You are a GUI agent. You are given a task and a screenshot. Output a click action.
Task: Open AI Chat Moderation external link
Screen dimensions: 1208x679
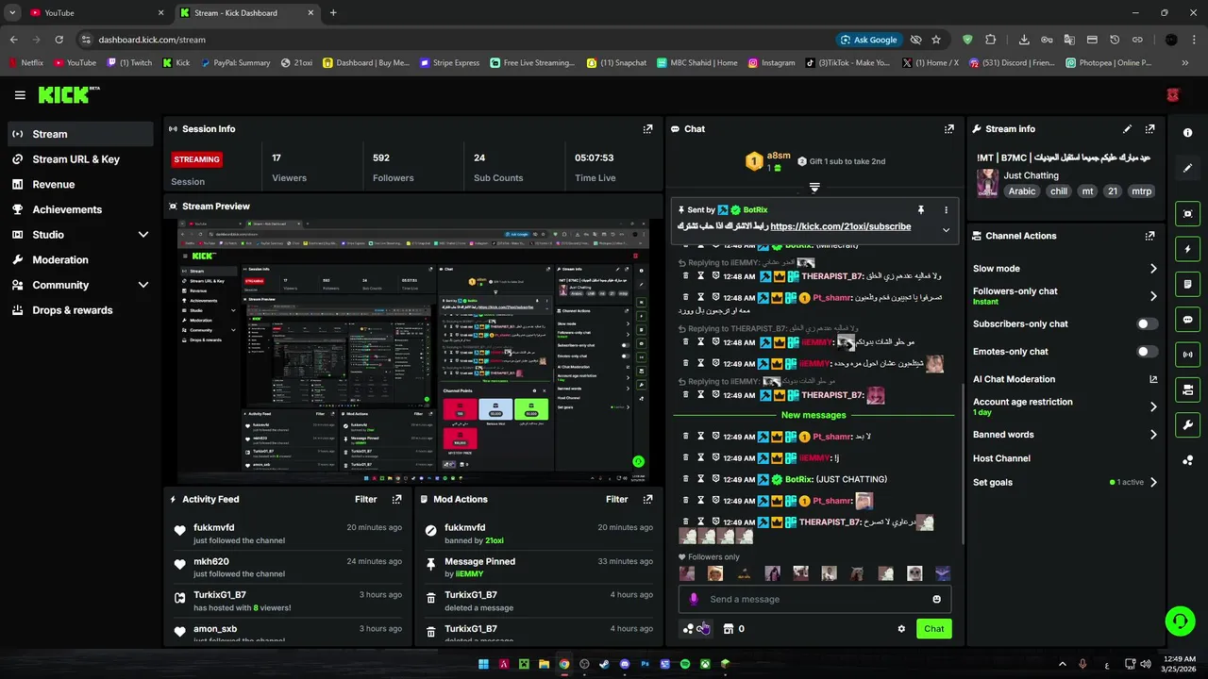point(1153,379)
